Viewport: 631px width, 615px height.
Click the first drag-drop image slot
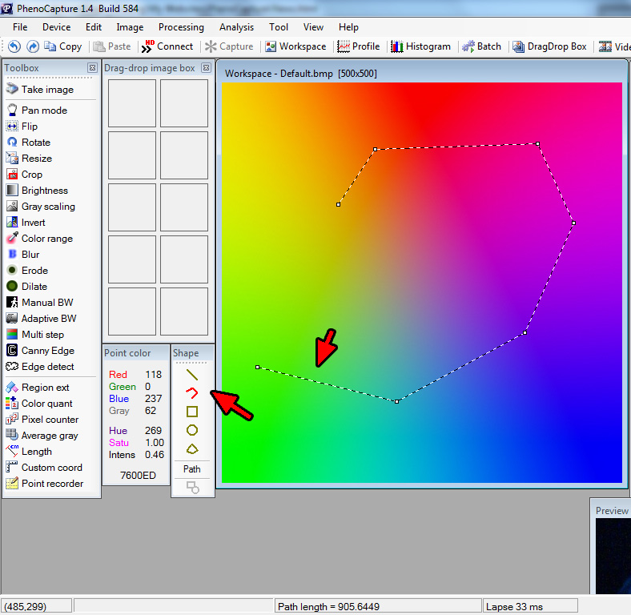132,103
